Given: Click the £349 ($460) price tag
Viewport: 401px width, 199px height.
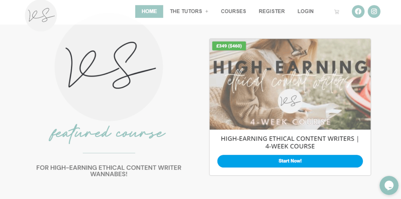Looking at the screenshot, I should [229, 46].
